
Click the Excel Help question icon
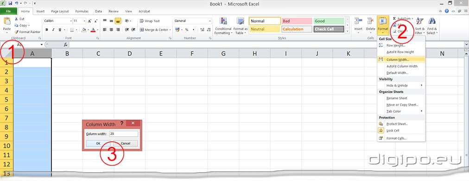click(447, 11)
